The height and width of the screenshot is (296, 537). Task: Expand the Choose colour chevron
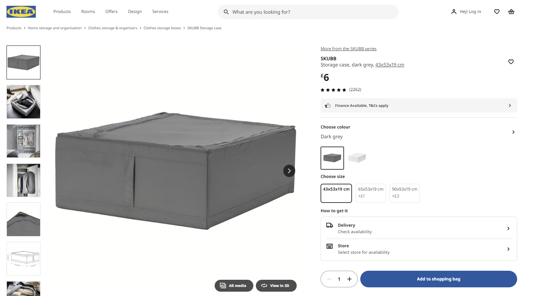(x=513, y=132)
